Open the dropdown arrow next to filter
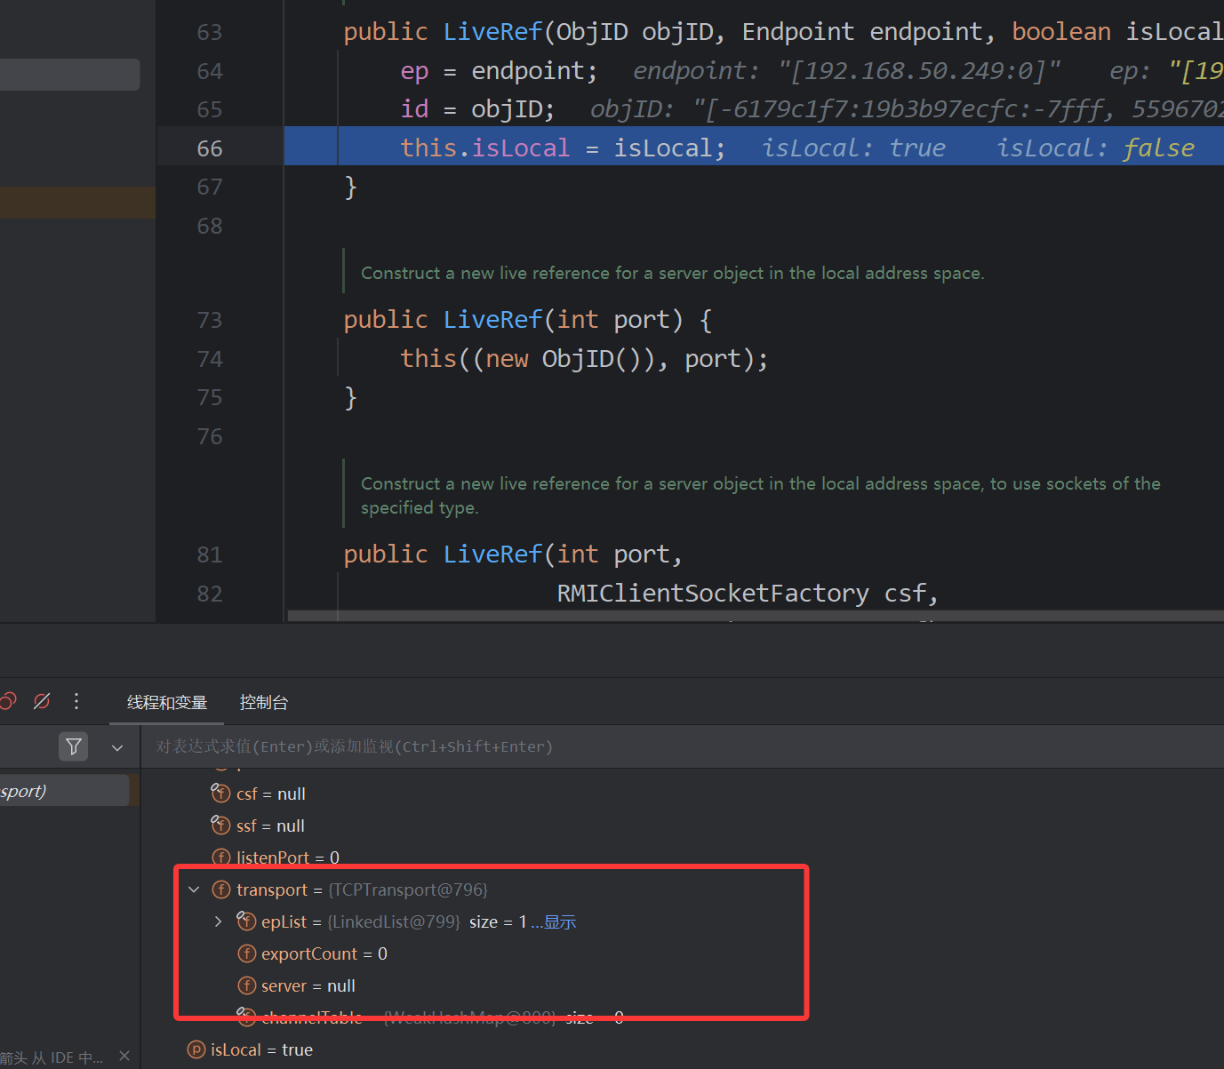 117,747
